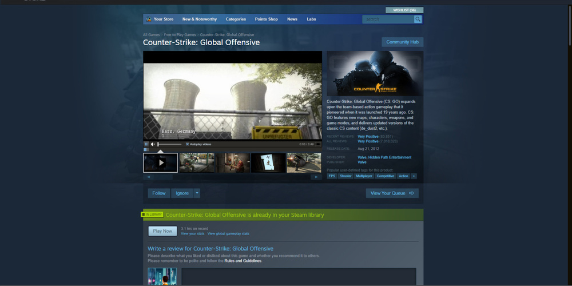Screen dimensions: 572x286
Task: Open the News tab
Action: pos(292,19)
